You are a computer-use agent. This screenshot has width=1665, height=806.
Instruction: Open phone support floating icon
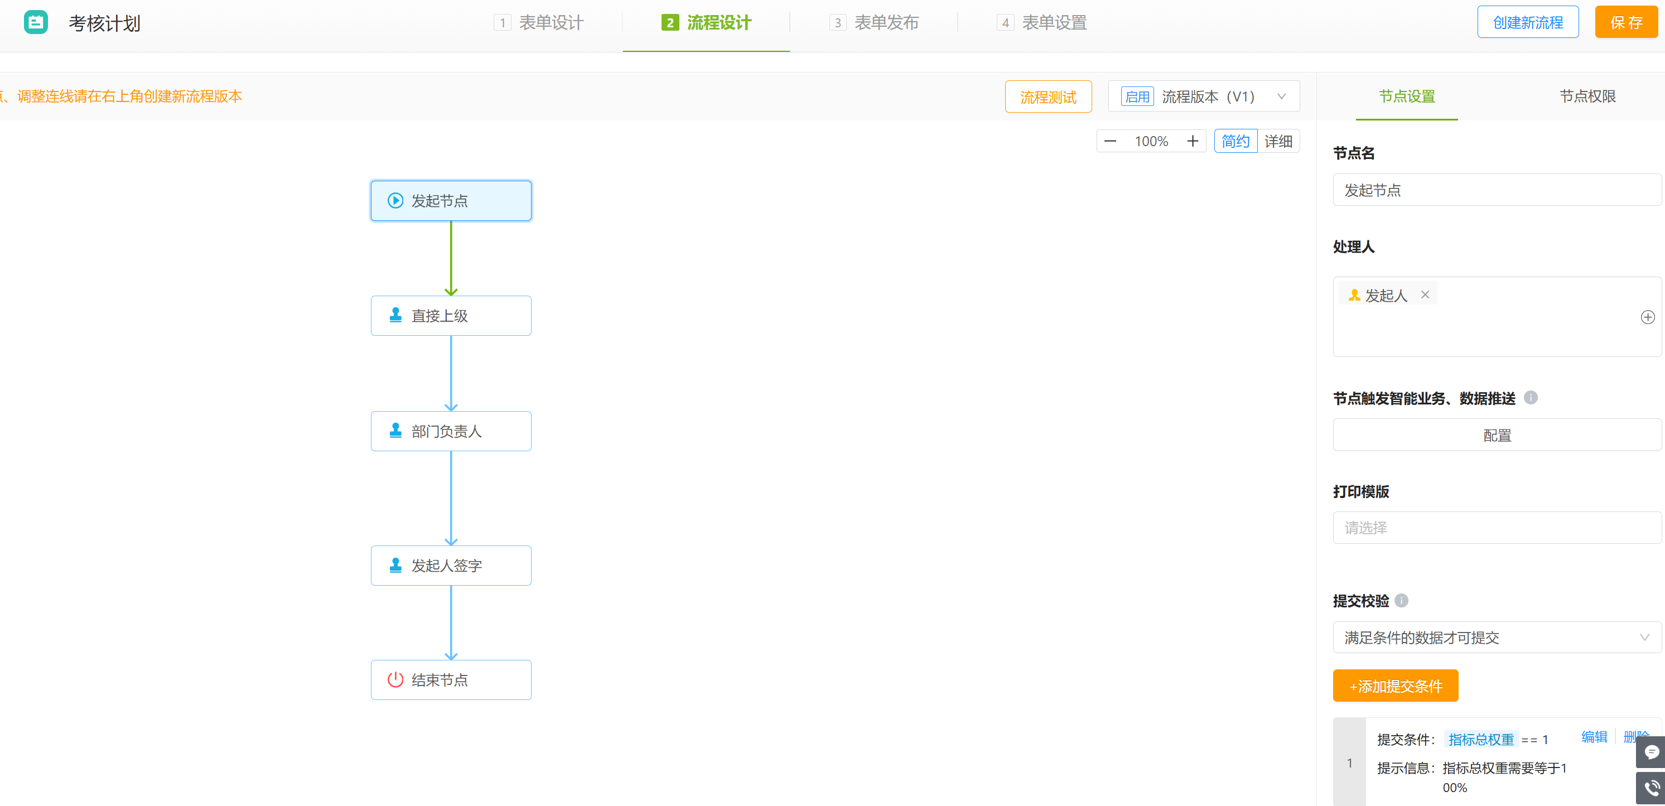pos(1651,788)
